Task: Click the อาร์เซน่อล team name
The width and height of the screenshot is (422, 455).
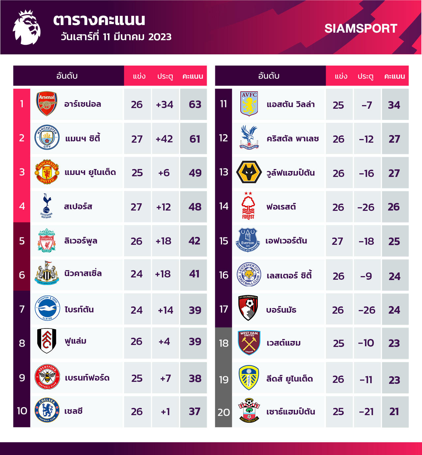Action: pos(82,104)
